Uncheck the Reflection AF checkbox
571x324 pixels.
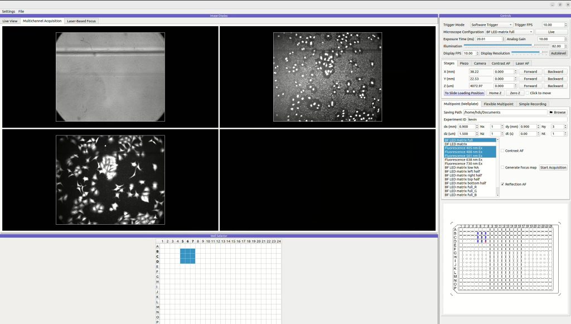point(502,184)
